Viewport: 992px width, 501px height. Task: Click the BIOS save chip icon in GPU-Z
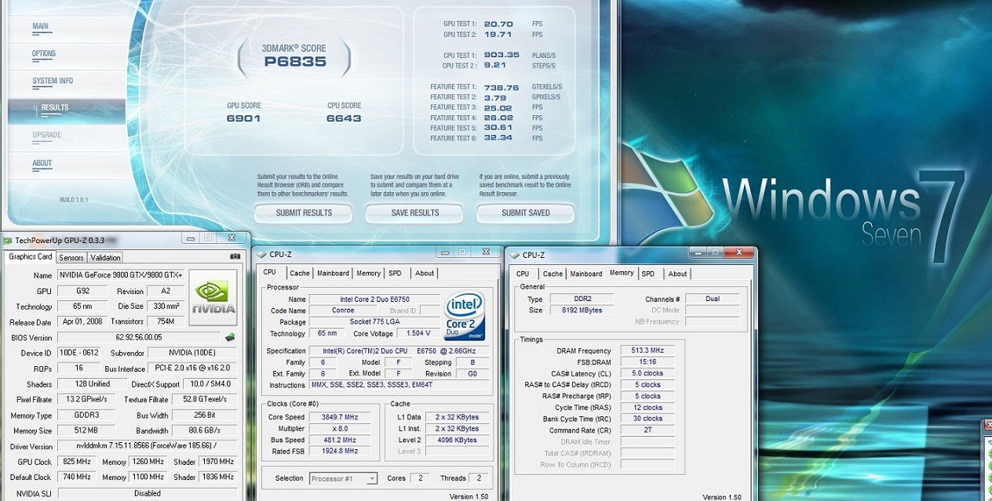(x=230, y=337)
